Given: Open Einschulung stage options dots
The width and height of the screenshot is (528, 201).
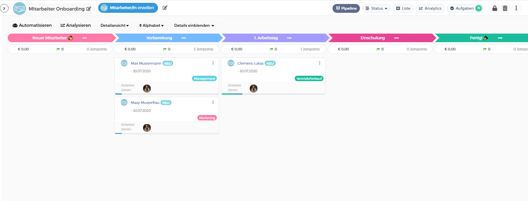Looking at the screenshot, I should 396,38.
